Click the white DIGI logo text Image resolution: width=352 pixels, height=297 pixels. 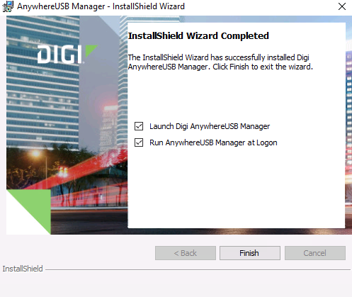59,55
